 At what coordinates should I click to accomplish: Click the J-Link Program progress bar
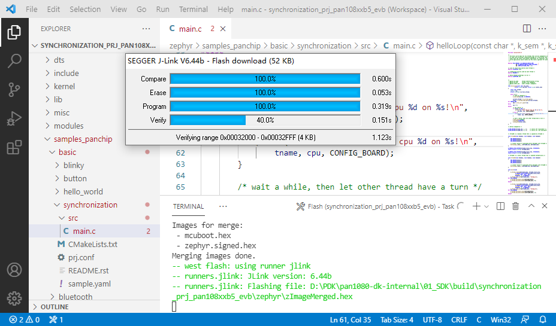pyautogui.click(x=265, y=106)
